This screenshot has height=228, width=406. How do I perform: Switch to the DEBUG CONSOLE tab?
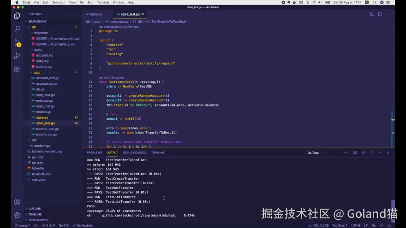coord(134,153)
